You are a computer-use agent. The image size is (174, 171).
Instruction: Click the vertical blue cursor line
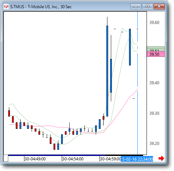[137, 83]
